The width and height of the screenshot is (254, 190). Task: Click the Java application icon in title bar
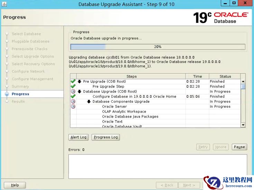4,4
